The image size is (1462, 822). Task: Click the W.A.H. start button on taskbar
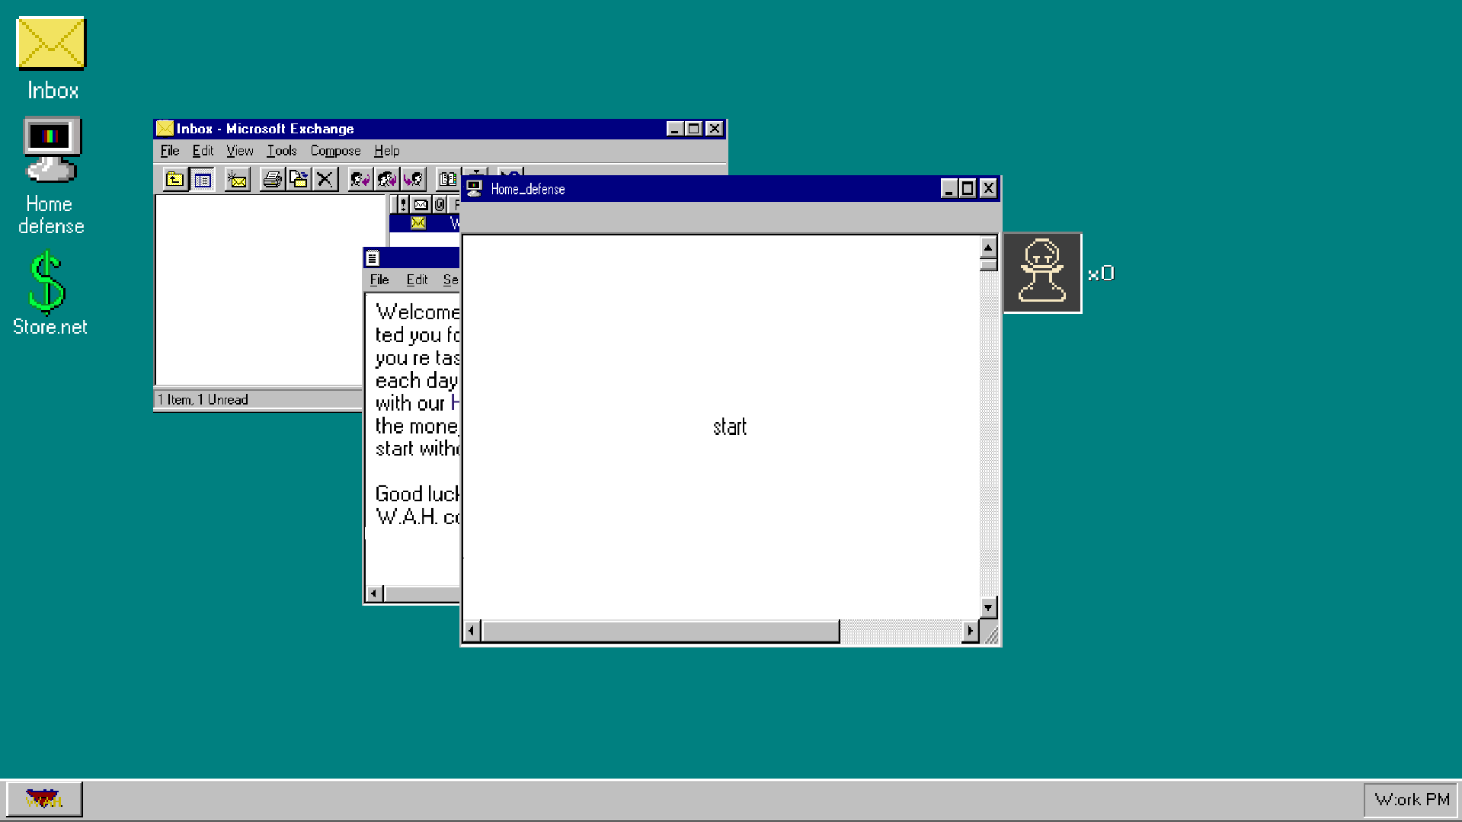(x=44, y=800)
